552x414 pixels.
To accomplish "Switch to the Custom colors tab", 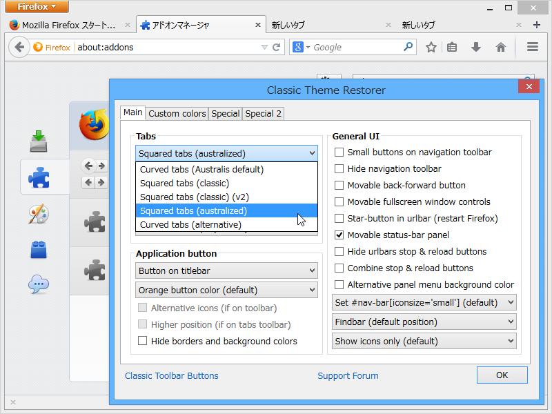I will 177,114.
